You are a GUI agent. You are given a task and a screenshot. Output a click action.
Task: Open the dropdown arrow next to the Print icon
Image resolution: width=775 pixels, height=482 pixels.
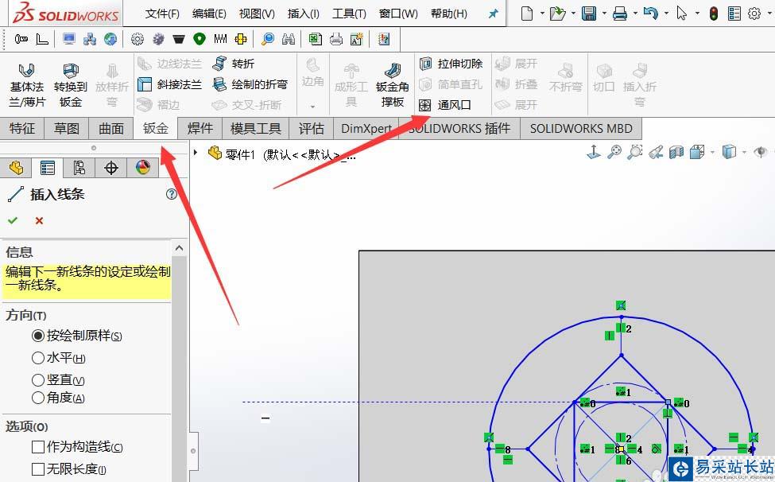[x=635, y=14]
